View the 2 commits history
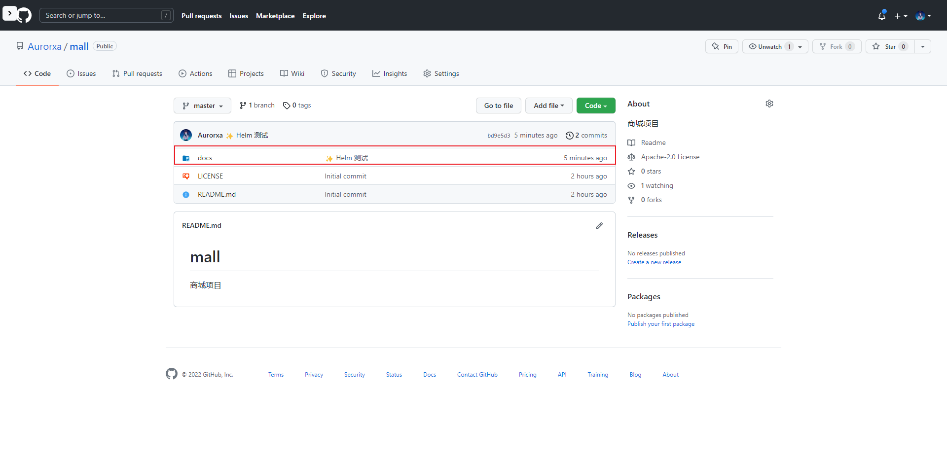The width and height of the screenshot is (947, 458). [x=586, y=135]
